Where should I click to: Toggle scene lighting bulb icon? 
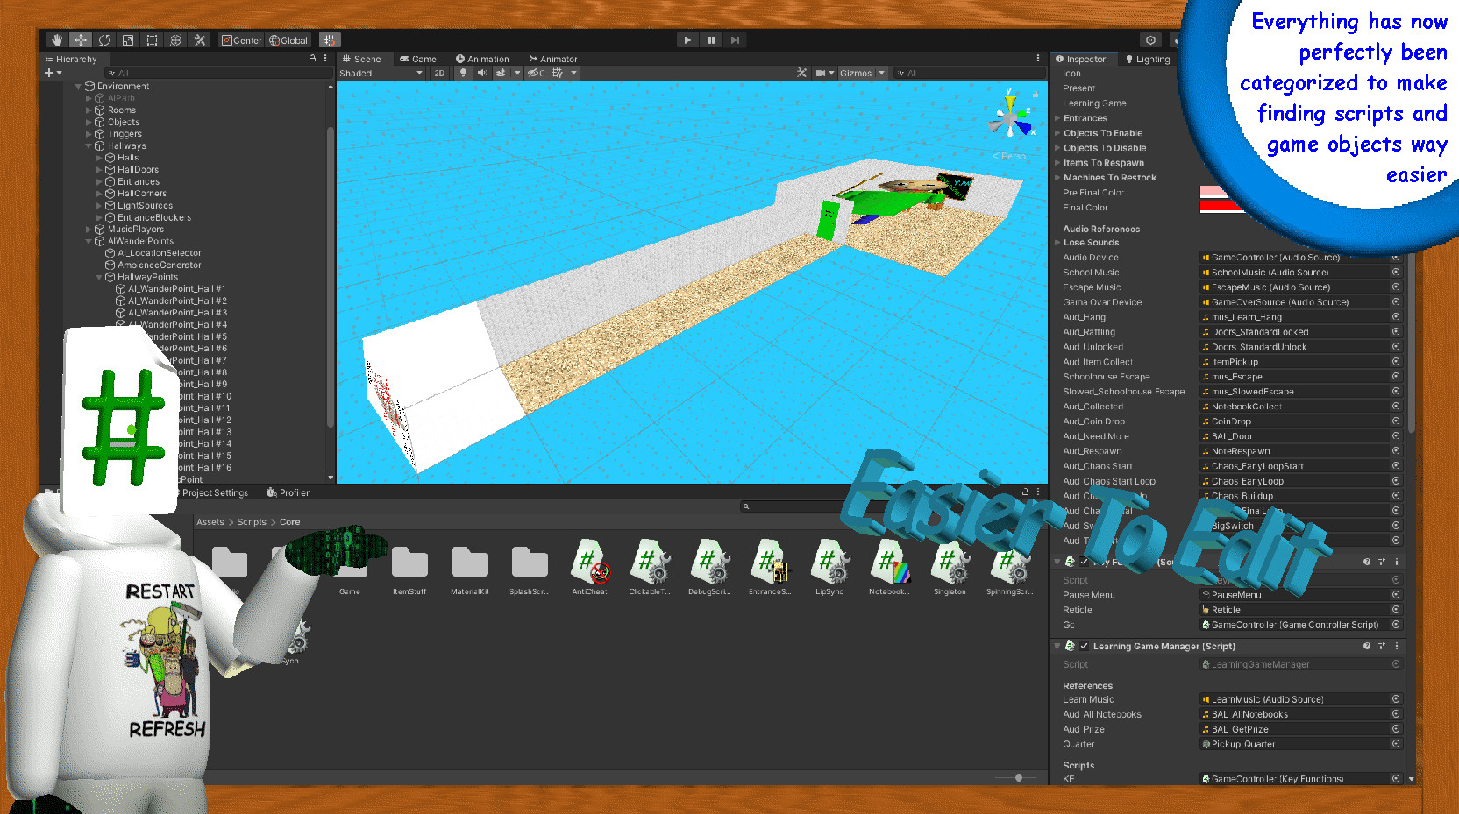pos(464,74)
